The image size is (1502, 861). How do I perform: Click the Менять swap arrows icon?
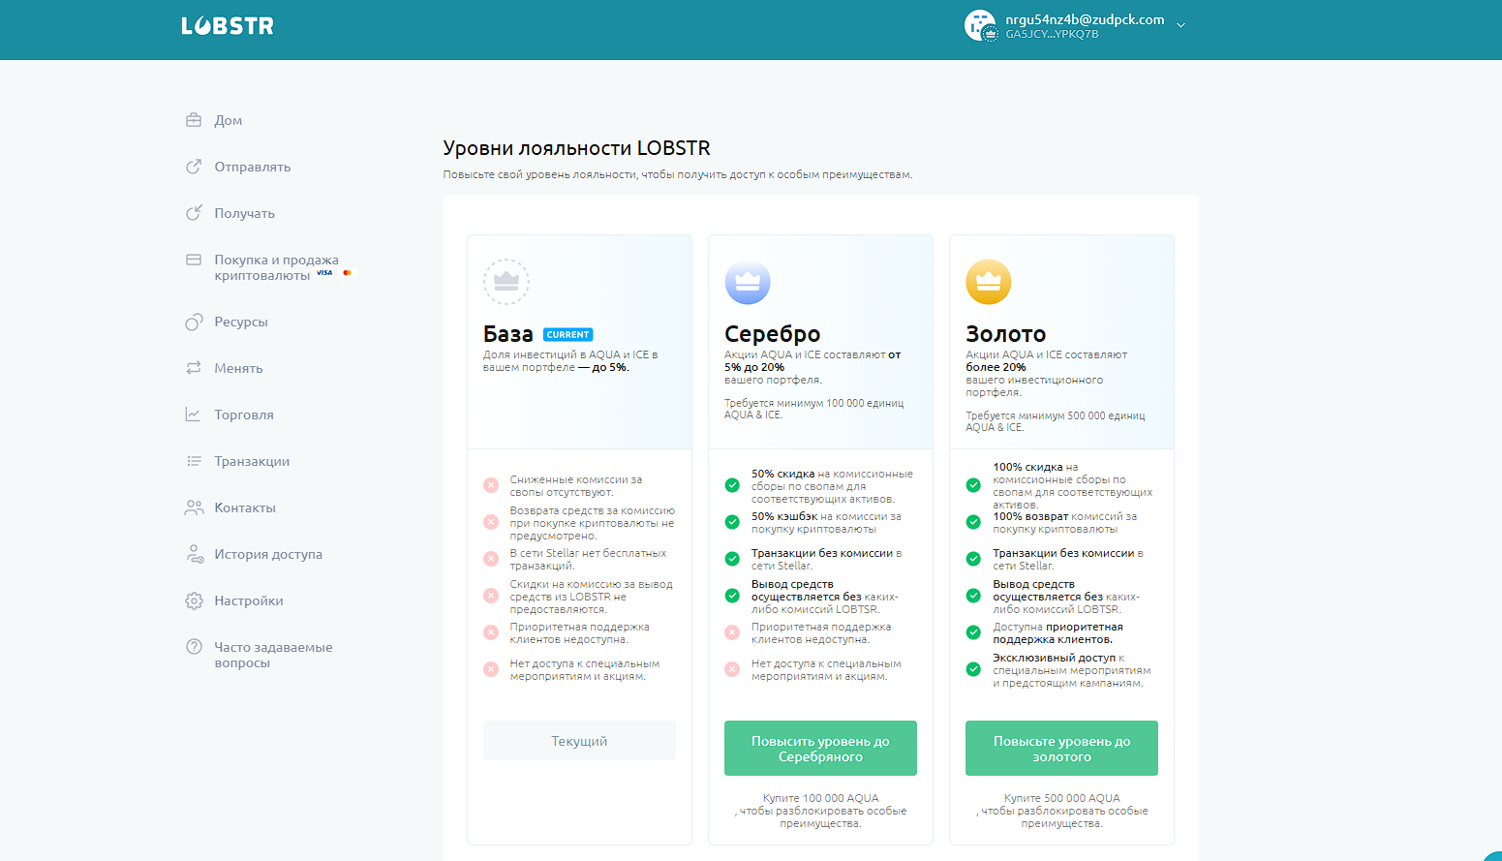[x=194, y=368]
